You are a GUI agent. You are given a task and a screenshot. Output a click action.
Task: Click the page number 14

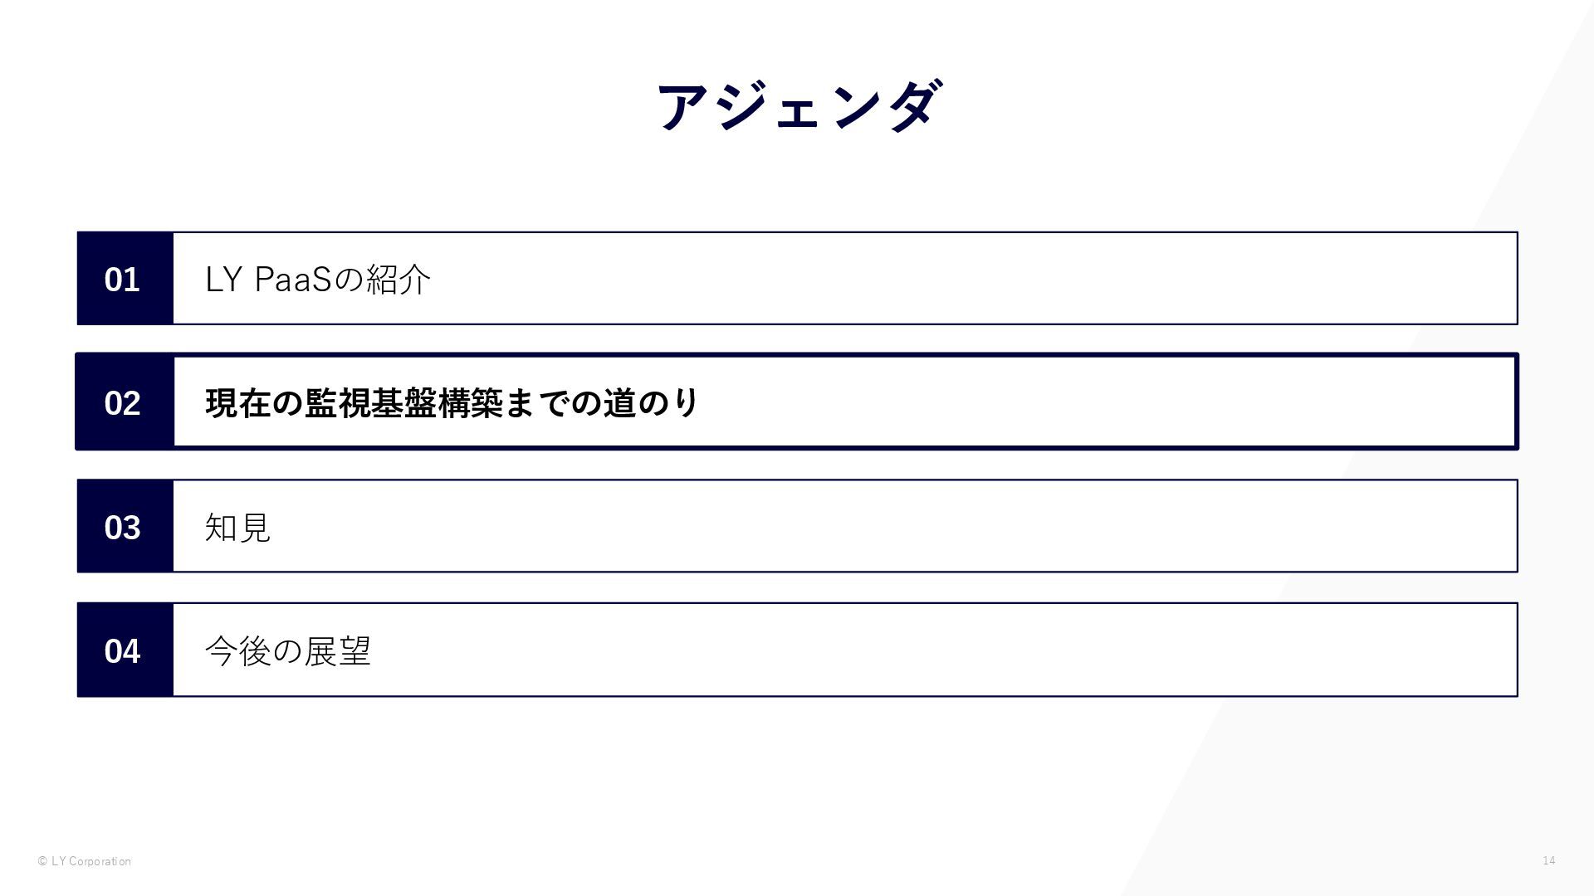coord(1549,860)
